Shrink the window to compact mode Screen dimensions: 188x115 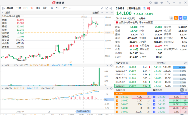pyautogui.click(x=169, y=3)
